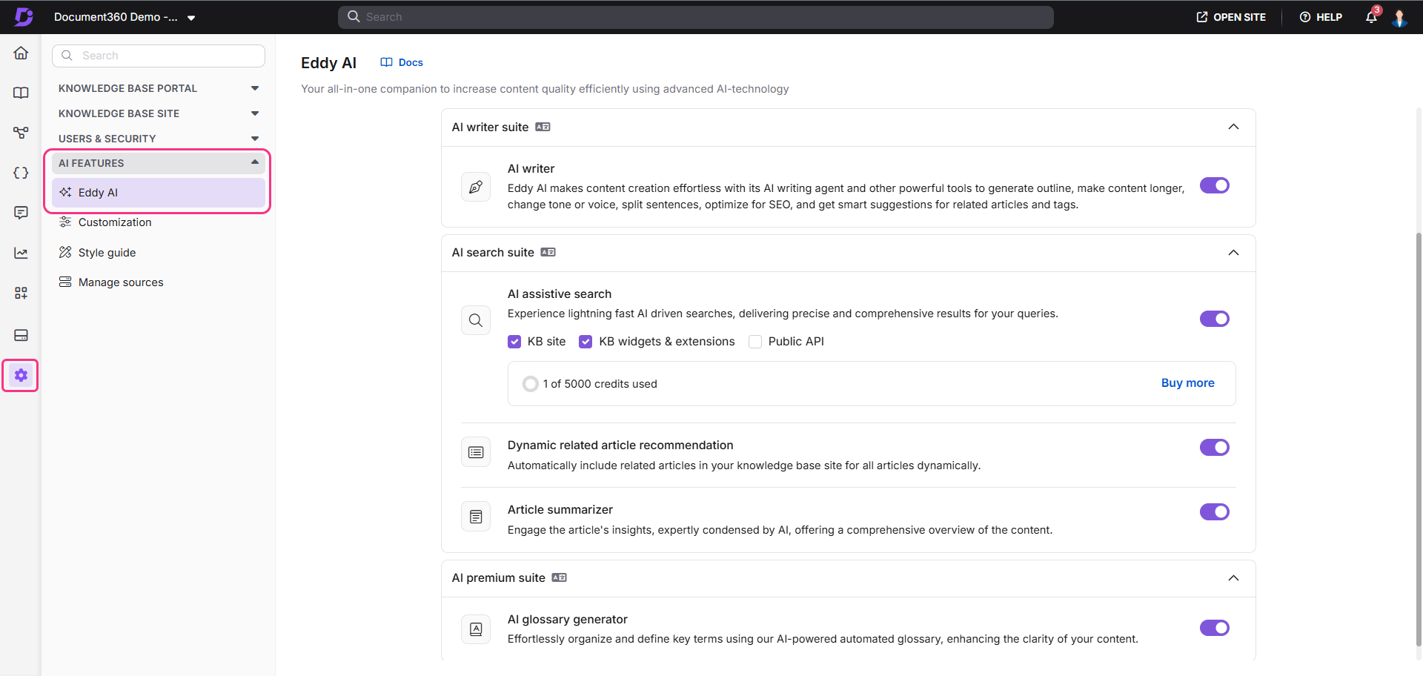1423x676 pixels.
Task: Disable Dynamic related article recommendation switch
Action: (x=1215, y=447)
